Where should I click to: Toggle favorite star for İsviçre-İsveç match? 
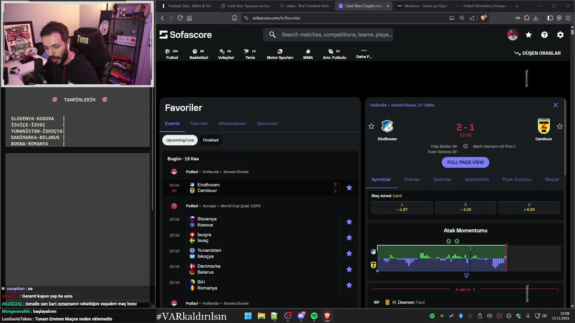[x=349, y=237]
